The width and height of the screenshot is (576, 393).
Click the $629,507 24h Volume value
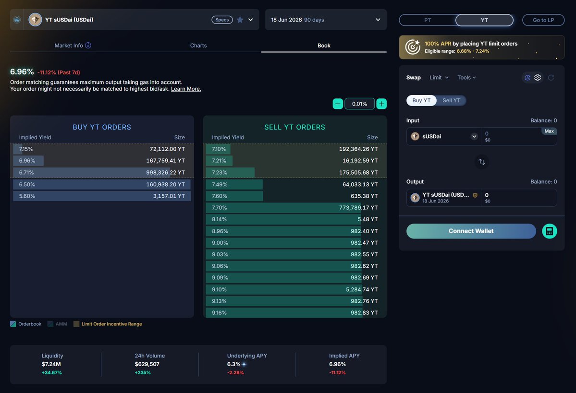click(x=147, y=364)
